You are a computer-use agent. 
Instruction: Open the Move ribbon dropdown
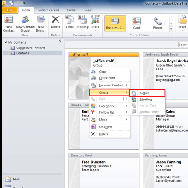point(182,23)
